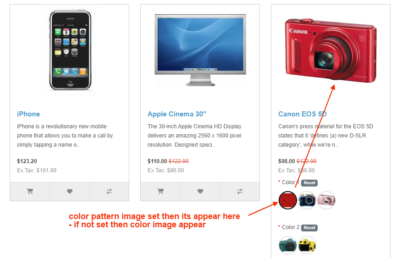Add Apple Cinema 30" to cart
Image resolution: width=396 pixels, height=258 pixels.
[160, 192]
